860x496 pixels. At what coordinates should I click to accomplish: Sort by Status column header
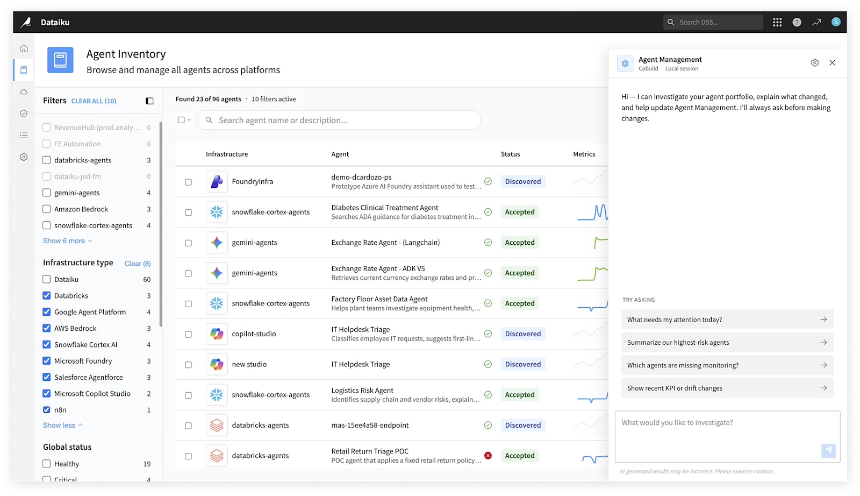pyautogui.click(x=510, y=154)
